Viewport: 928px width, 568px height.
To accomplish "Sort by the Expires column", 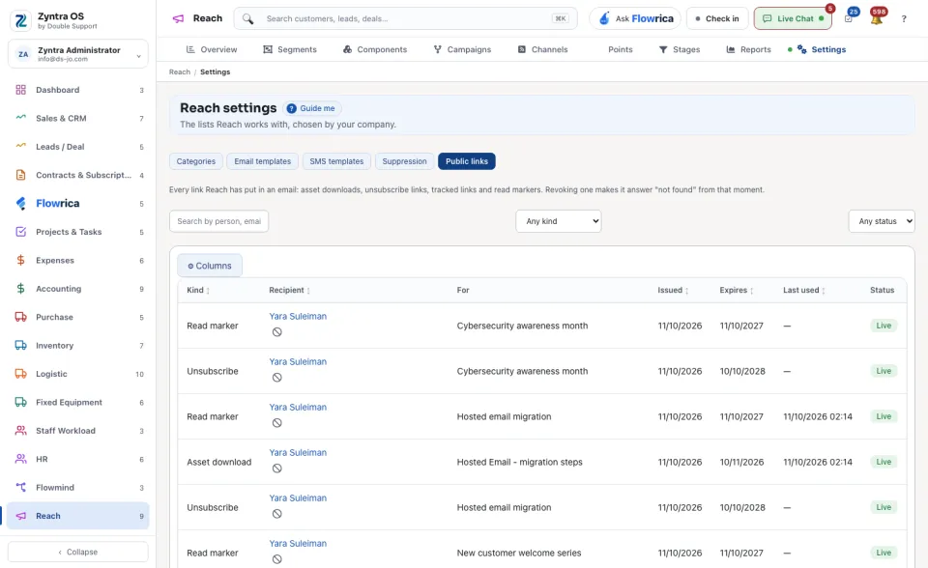I will pyautogui.click(x=737, y=291).
